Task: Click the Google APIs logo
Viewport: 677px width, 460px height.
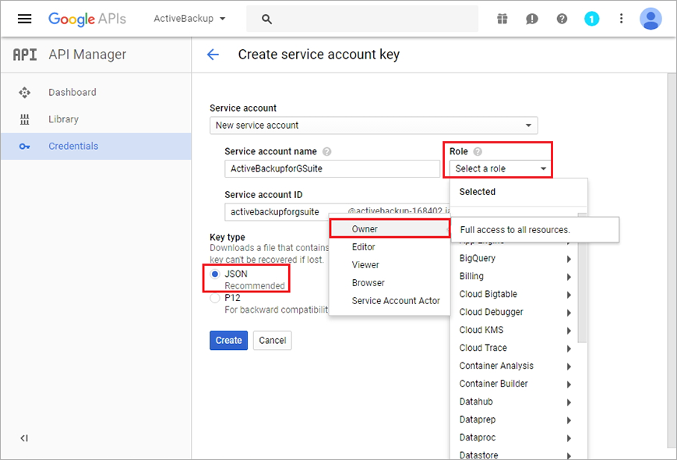Action: click(x=86, y=19)
